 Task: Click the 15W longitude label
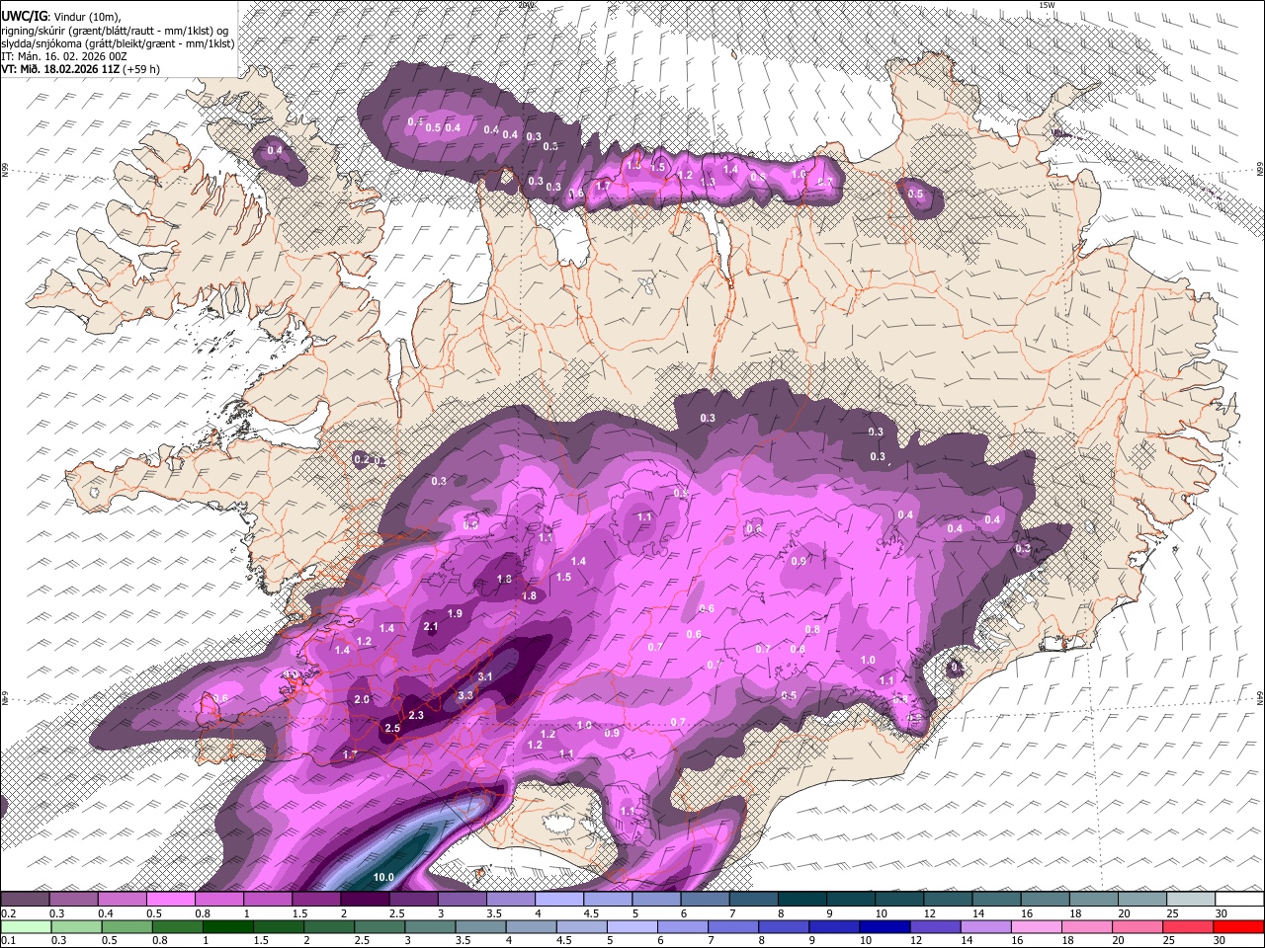tap(1048, 5)
